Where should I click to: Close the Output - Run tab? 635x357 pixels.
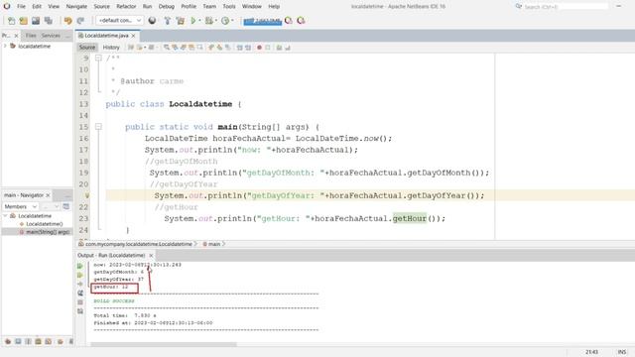pos(151,256)
